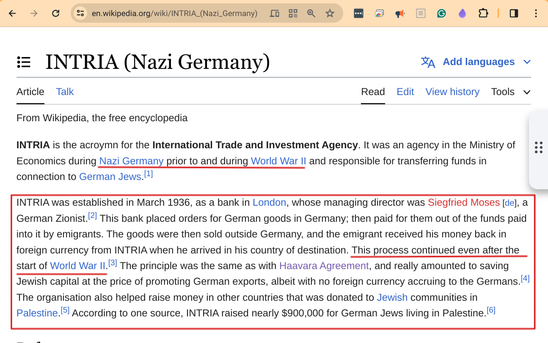The width and height of the screenshot is (548, 343).
Task: Switch to the Talk tab
Action: 65,92
